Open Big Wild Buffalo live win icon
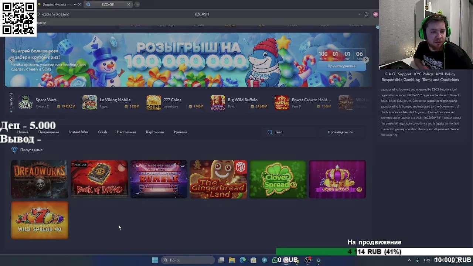Viewport: 473px width, 266px height. tap(218, 103)
